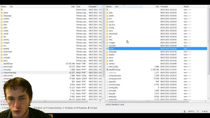Sort left panel by Type column
Viewport: 210px width, 118px height.
tap(78, 7)
